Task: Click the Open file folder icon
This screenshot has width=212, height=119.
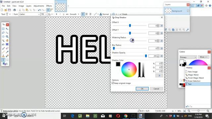Action: (6, 10)
